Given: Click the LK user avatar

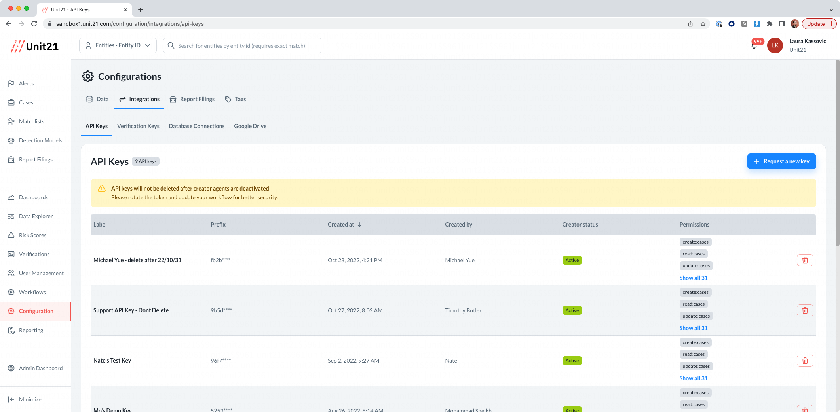Looking at the screenshot, I should click(x=775, y=45).
